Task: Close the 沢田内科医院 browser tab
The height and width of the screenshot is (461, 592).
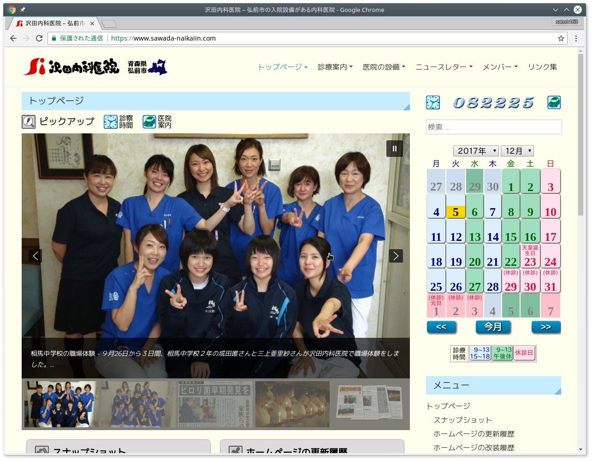Action: pyautogui.click(x=92, y=24)
